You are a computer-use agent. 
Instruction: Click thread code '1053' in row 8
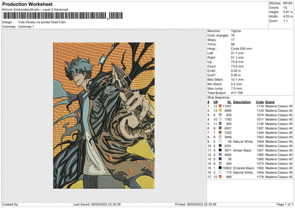point(260,137)
